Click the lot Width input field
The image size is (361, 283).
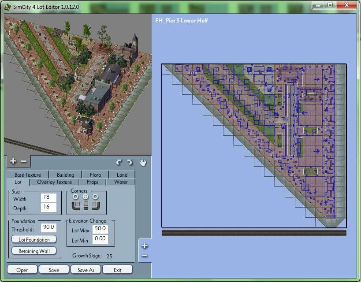(x=48, y=197)
